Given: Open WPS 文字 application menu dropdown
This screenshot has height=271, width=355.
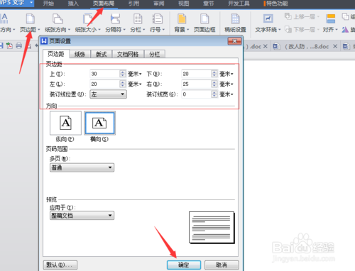Looking at the screenshot, I should coord(31,3).
